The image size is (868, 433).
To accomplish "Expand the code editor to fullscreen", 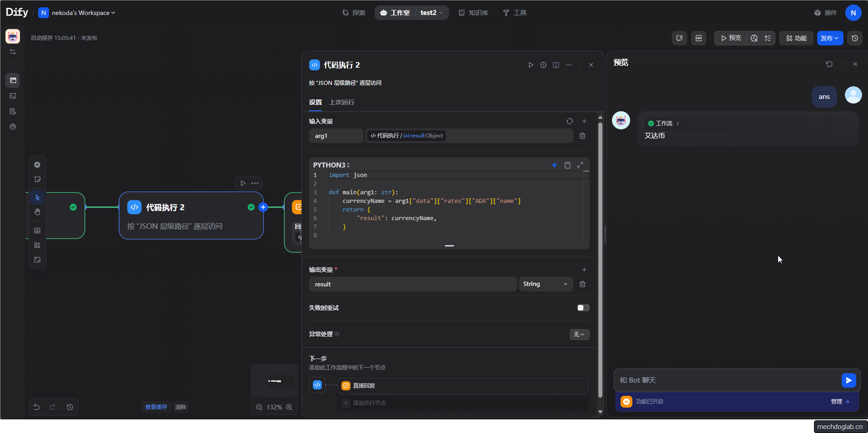I will pyautogui.click(x=580, y=165).
